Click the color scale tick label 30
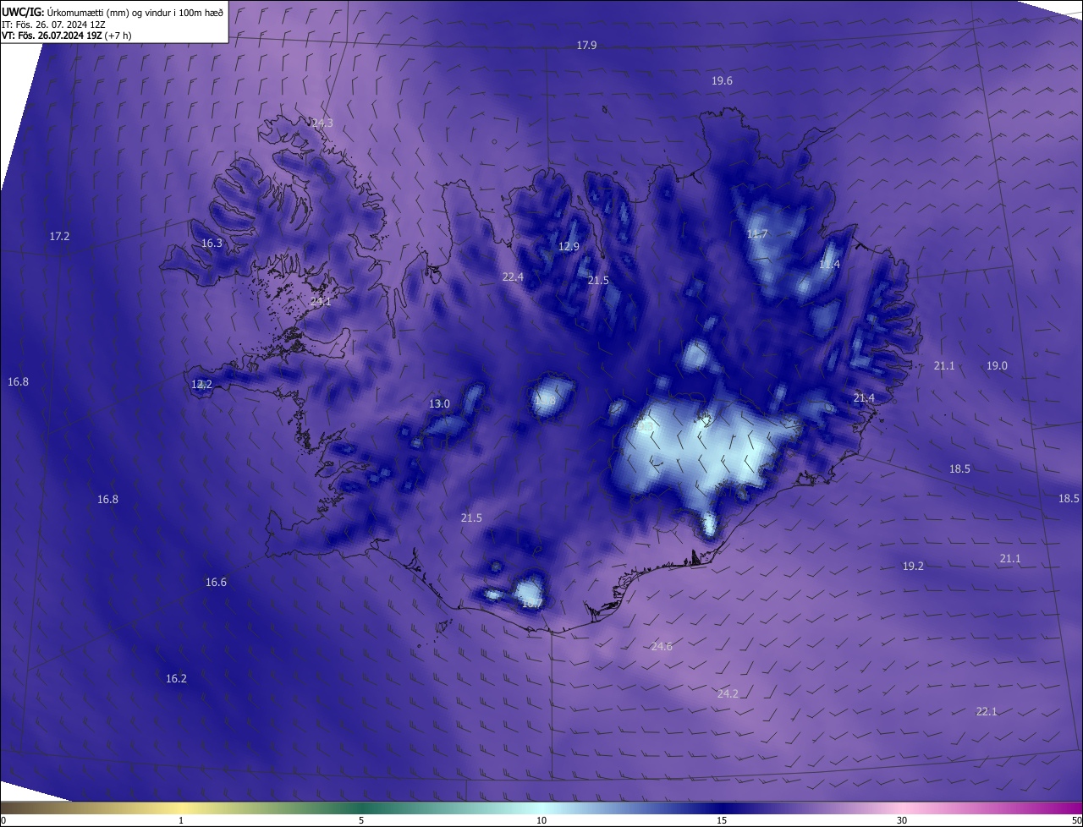The image size is (1083, 827). tap(902, 820)
